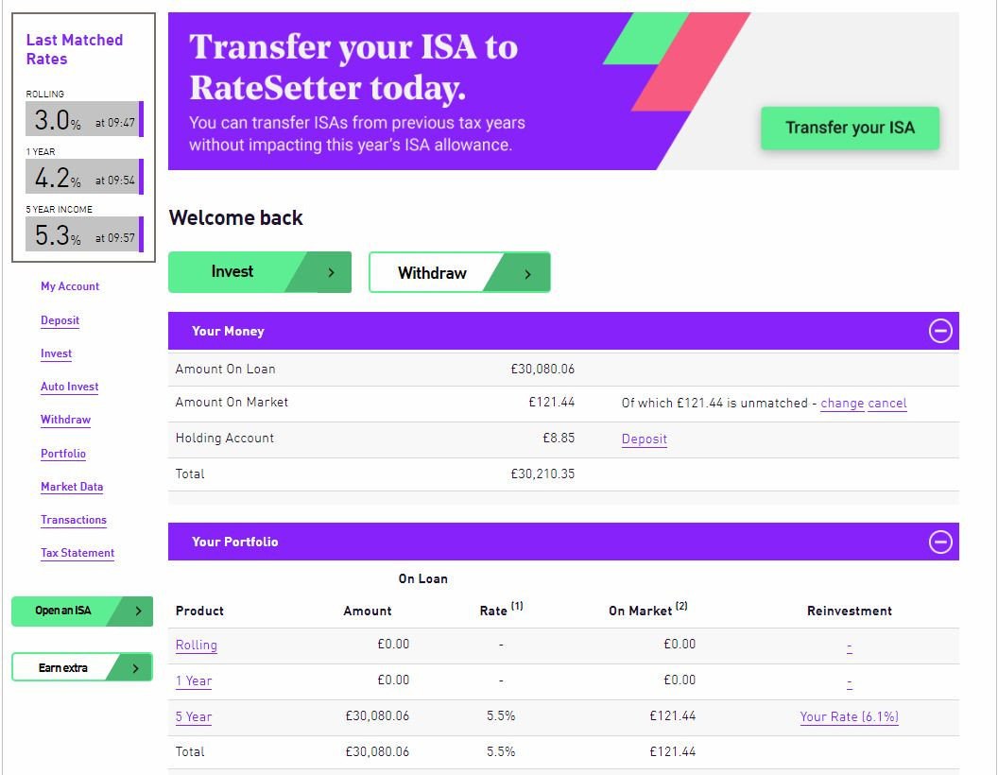
Task: Click the Withdraw button below Welcome back
Action: [459, 273]
